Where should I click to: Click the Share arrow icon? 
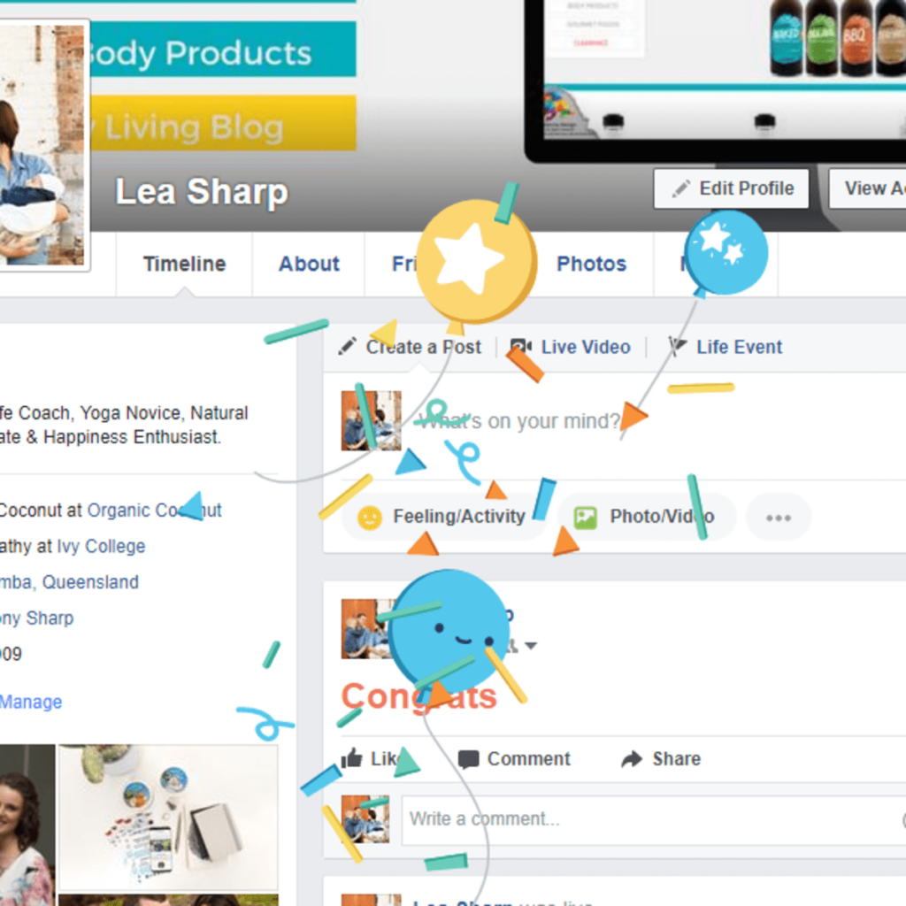tap(632, 758)
